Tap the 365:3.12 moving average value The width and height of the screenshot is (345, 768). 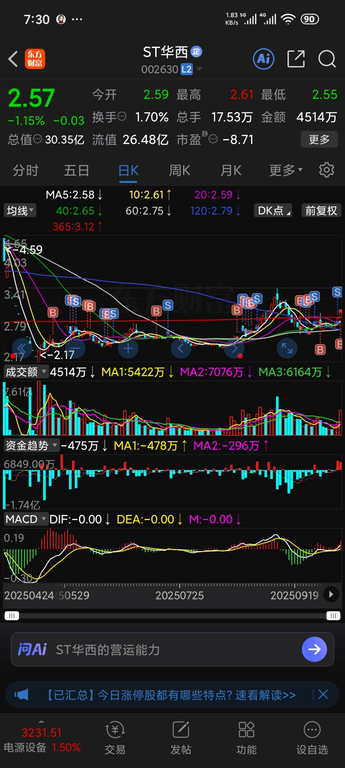pos(77,227)
